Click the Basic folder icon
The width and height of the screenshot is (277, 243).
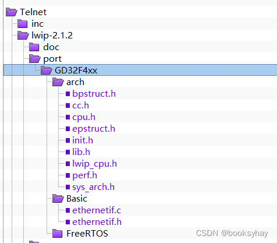58,199
